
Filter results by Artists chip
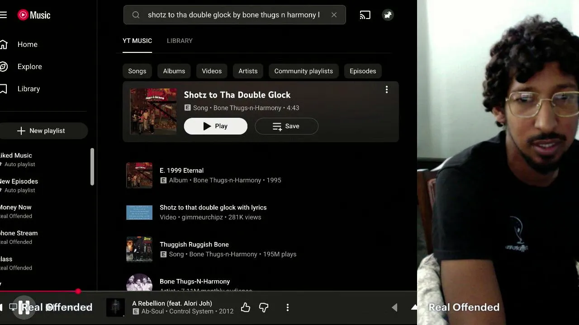(248, 71)
